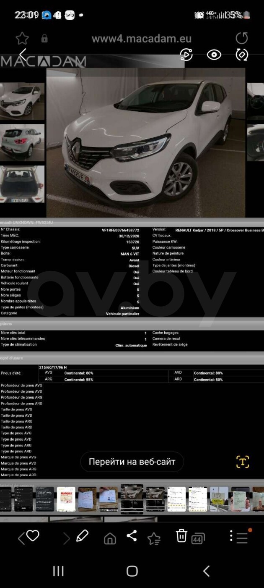The width and height of the screenshot is (264, 588).
Task: Select the yellow parking sign thumbnail in filmstrip
Action: tap(219, 499)
